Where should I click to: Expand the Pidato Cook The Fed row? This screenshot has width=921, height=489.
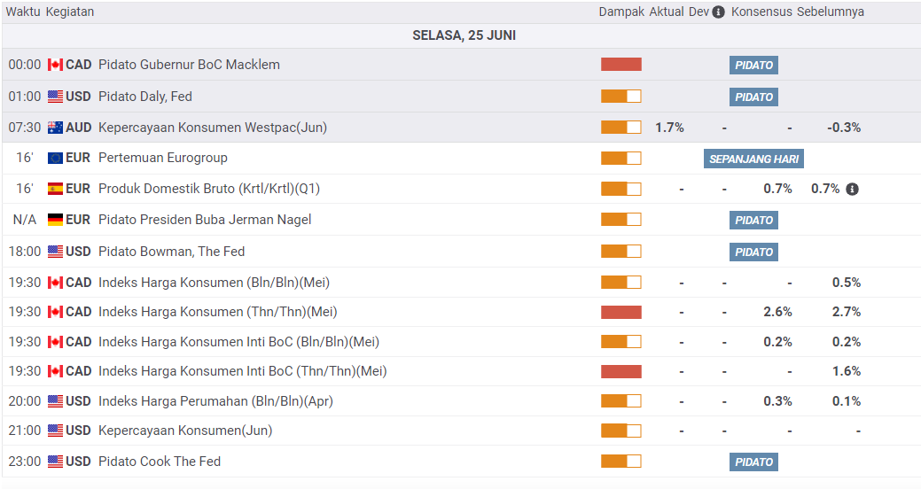[x=160, y=462]
